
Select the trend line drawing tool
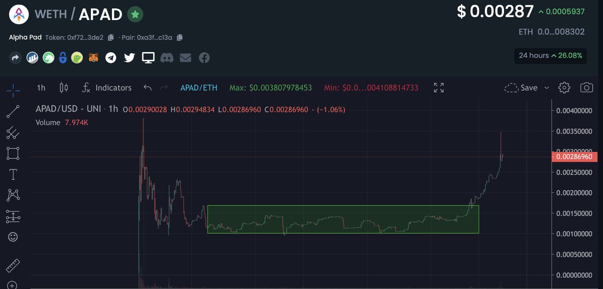pyautogui.click(x=13, y=111)
